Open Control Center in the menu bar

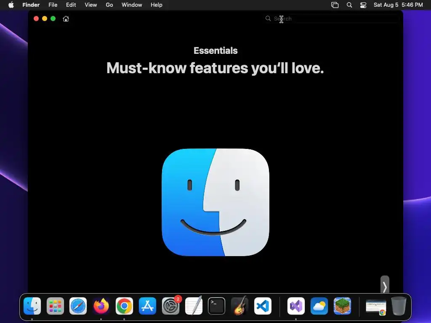click(363, 5)
